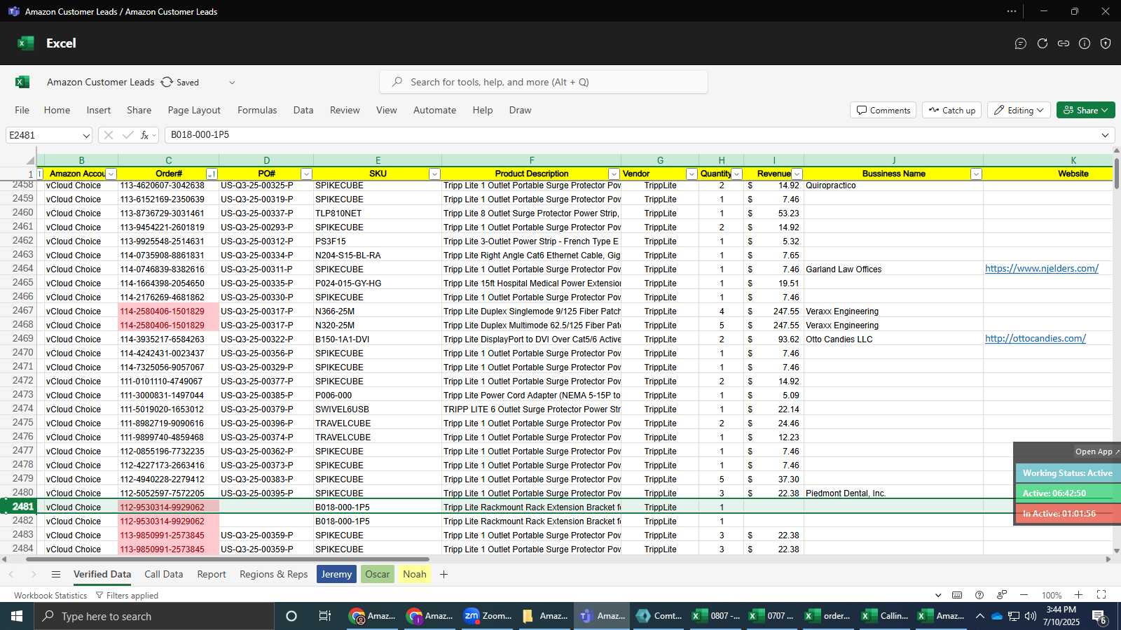Screen dimensions: 1121x630
Task: Select the Jeremy sheet tab
Action: [336, 575]
